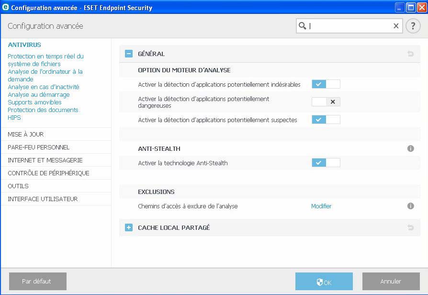
Task: Open Interface utilisateur settings
Action: coord(43,199)
